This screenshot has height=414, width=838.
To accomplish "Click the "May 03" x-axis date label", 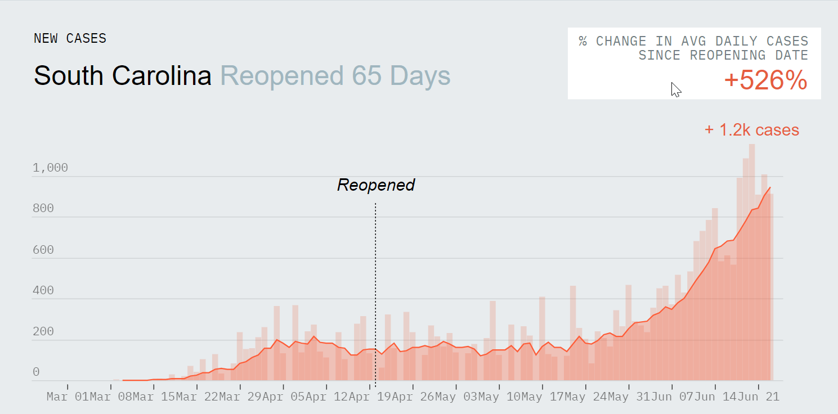I will click(456, 397).
